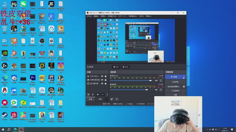Open WPS Office desktop shortcut
This screenshot has width=236, height=132.
[x=42, y=54]
